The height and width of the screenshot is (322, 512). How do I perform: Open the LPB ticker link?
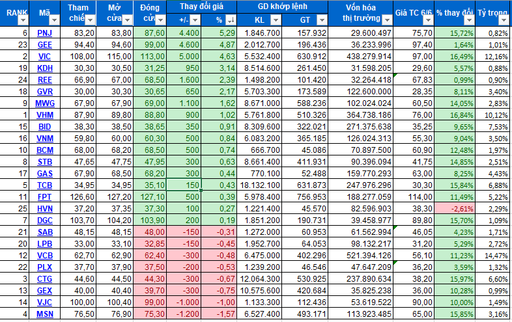(x=45, y=245)
